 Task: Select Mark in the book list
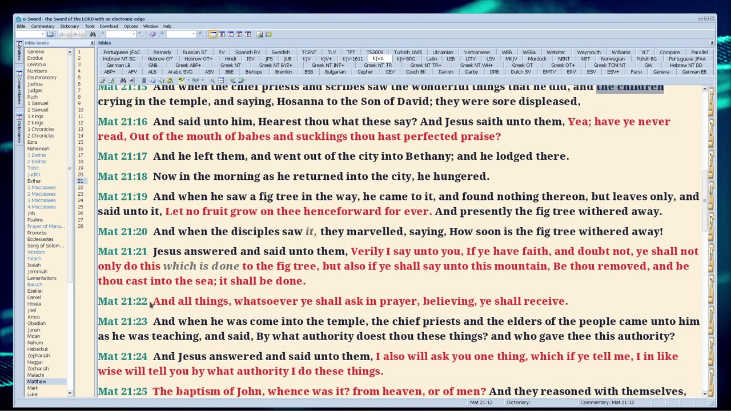click(33, 388)
